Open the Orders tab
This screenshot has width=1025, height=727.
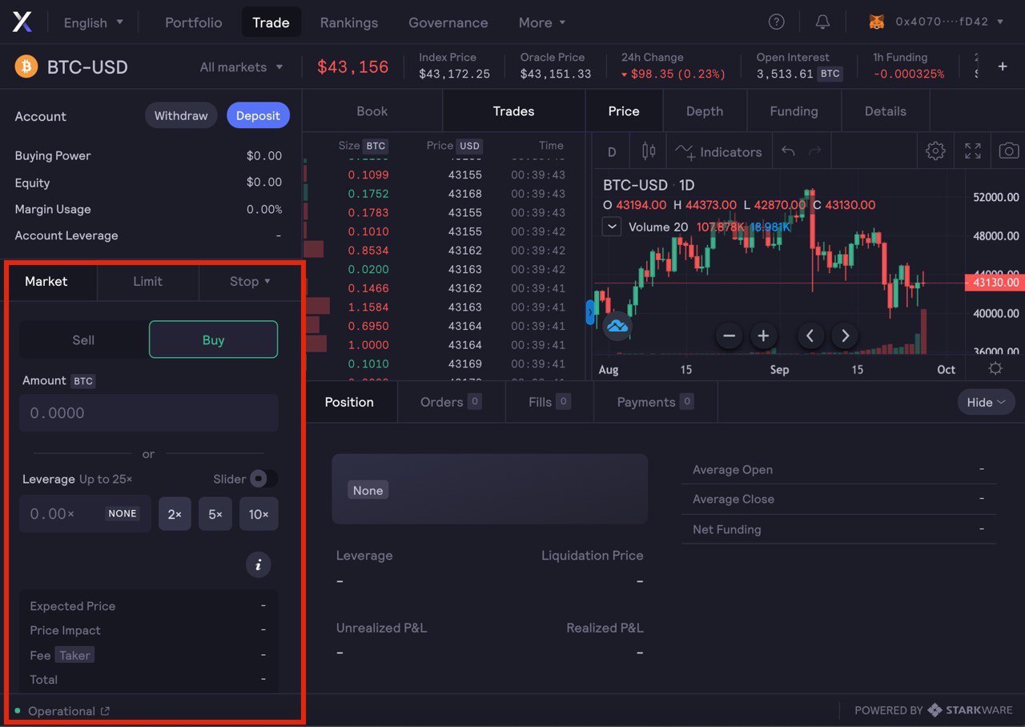[x=451, y=402]
